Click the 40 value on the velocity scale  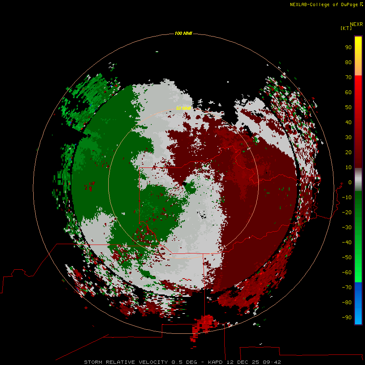coord(348,122)
